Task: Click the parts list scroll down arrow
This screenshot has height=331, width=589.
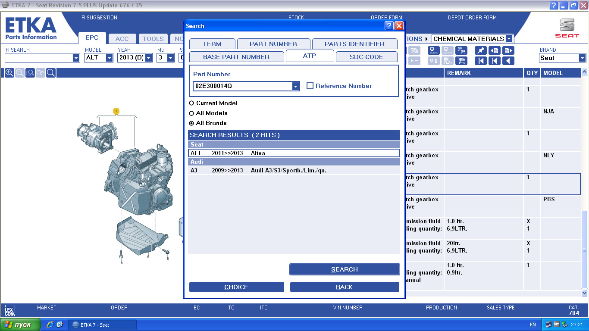Action: click(585, 293)
